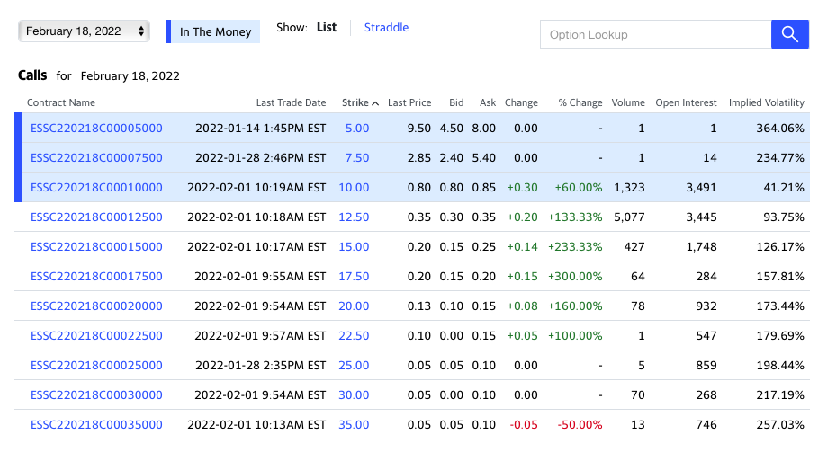This screenshot has height=452, width=827.
Task: Select the List view option
Action: pos(327,27)
